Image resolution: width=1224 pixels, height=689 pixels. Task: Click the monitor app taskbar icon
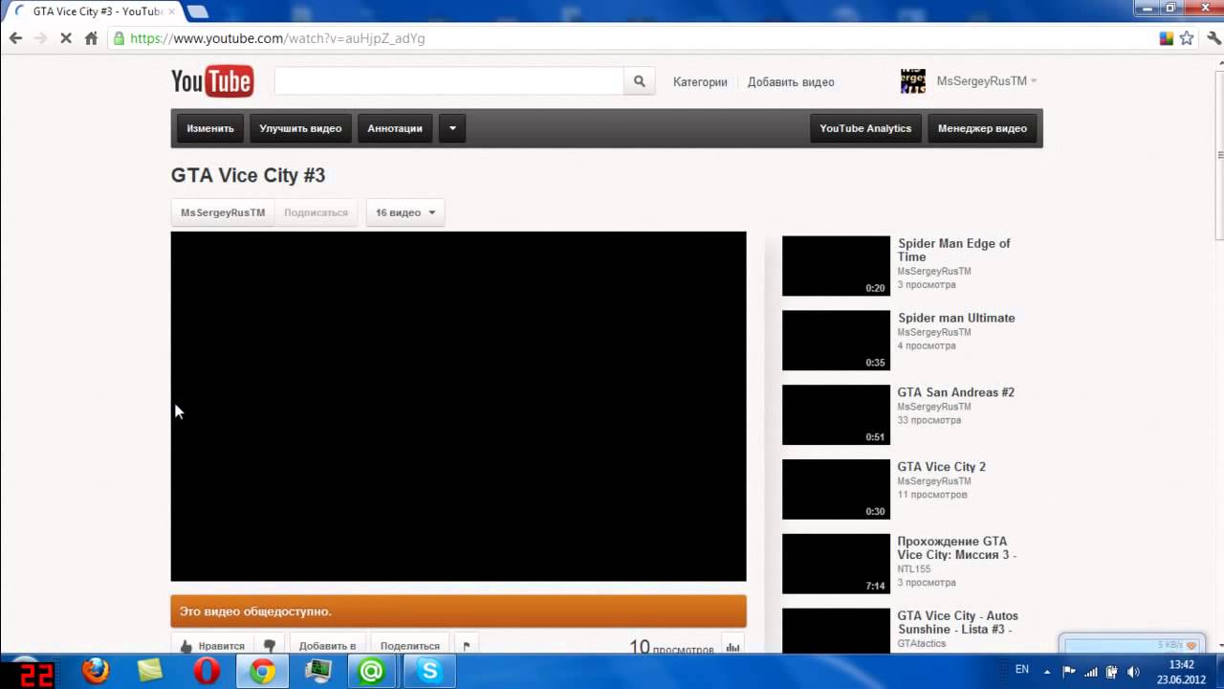point(317,672)
